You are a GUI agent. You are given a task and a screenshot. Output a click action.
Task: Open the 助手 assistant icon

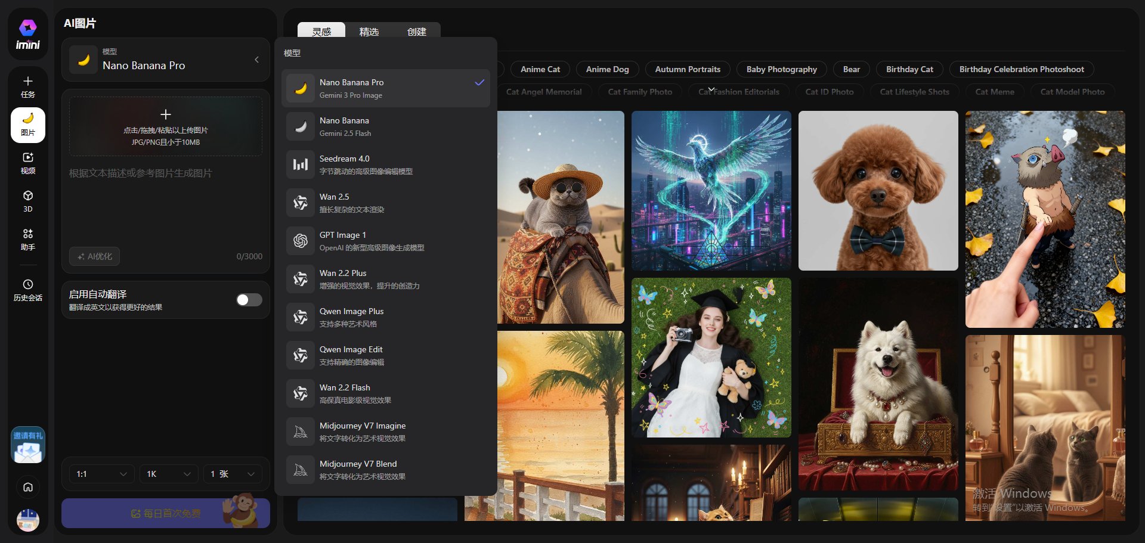click(27, 239)
